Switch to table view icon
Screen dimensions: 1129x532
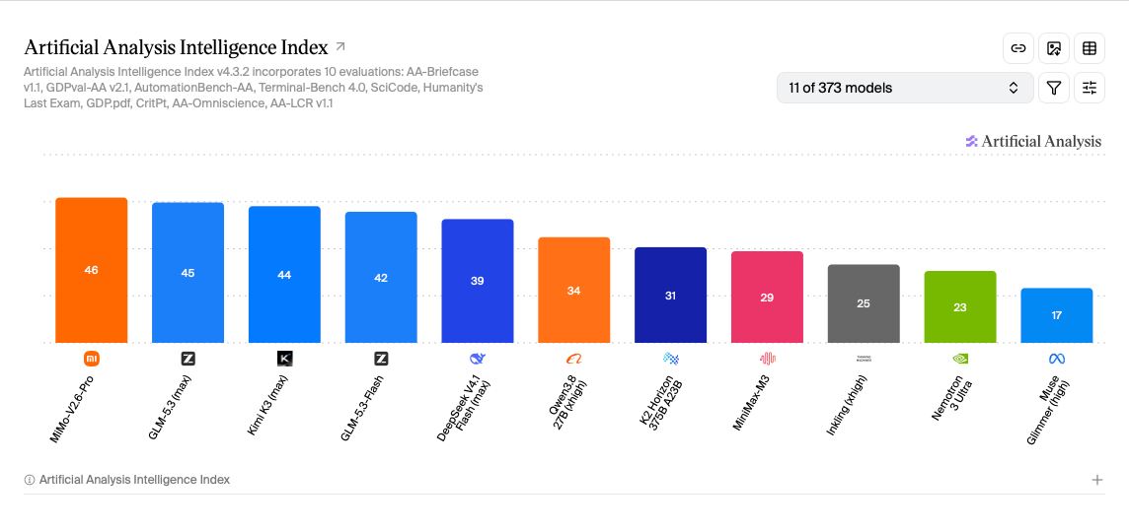pyautogui.click(x=1090, y=48)
